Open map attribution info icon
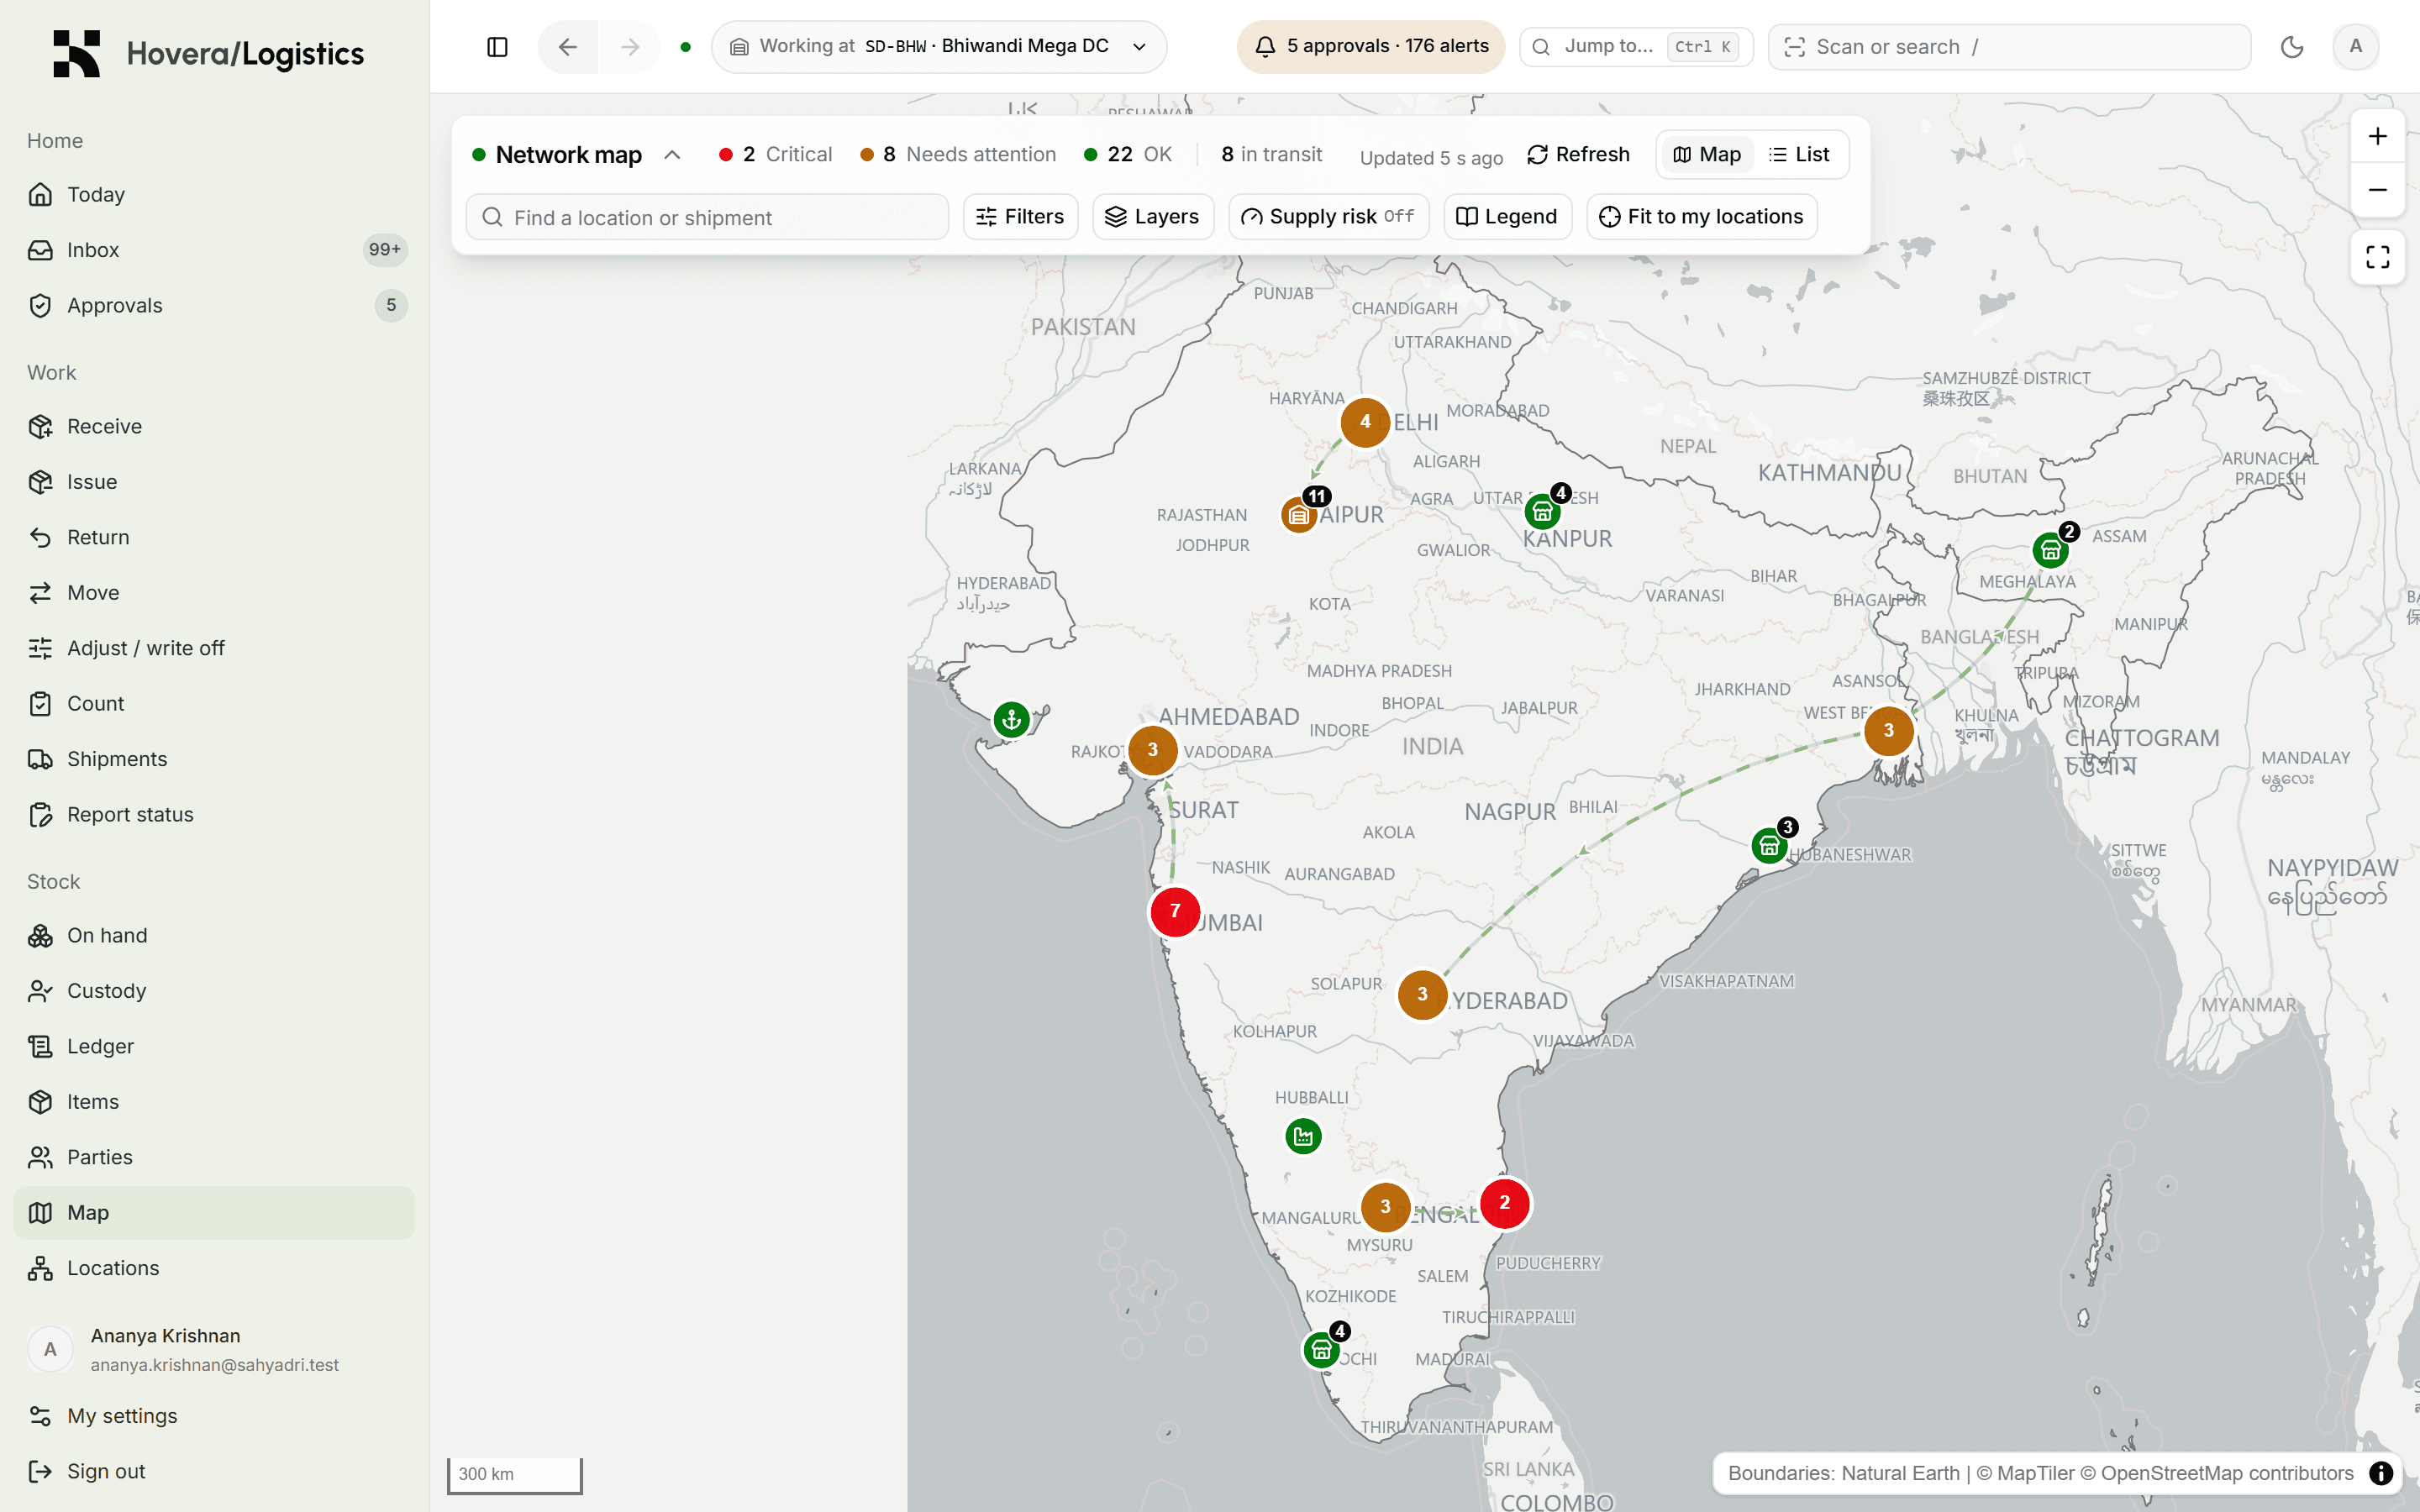Image resolution: width=2420 pixels, height=1512 pixels. click(x=2381, y=1473)
